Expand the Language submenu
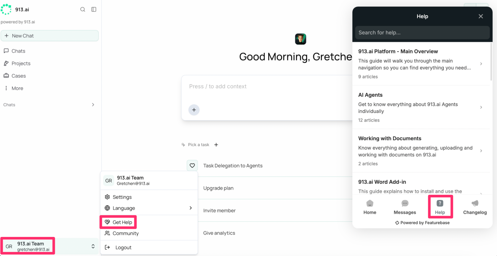 pos(149,208)
